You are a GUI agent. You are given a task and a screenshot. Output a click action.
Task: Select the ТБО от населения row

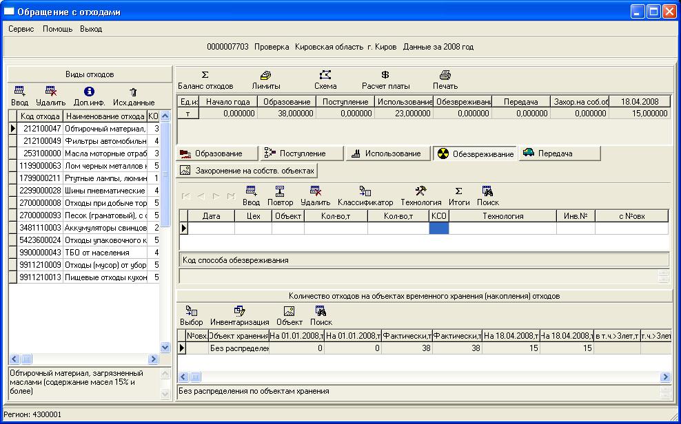click(x=103, y=253)
